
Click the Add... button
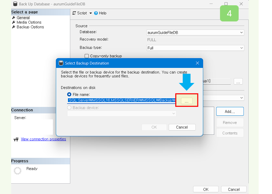230,112
